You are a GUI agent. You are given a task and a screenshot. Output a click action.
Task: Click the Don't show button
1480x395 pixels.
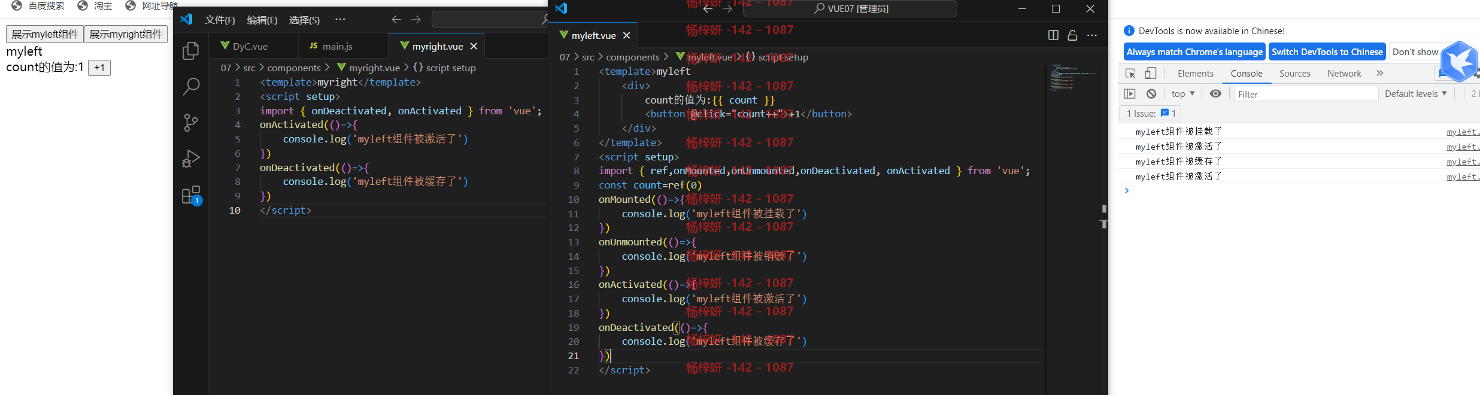coord(1415,51)
